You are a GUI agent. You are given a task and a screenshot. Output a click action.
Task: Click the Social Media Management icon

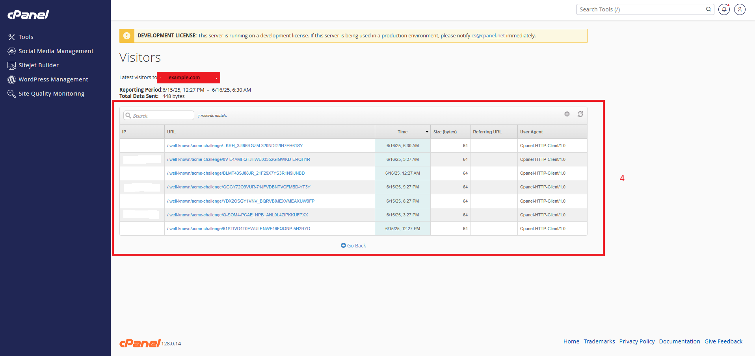click(11, 51)
